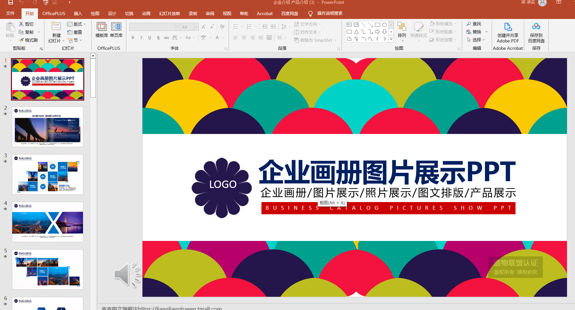Image resolution: width=575 pixels, height=310 pixels.
Task: Open the 单页库 single page library
Action: click(x=116, y=30)
